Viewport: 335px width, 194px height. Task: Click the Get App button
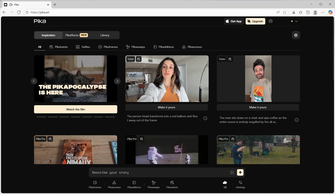234,21
